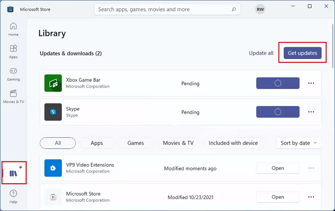The width and height of the screenshot is (335, 211).
Task: Select the All filter pill
Action: (58, 143)
